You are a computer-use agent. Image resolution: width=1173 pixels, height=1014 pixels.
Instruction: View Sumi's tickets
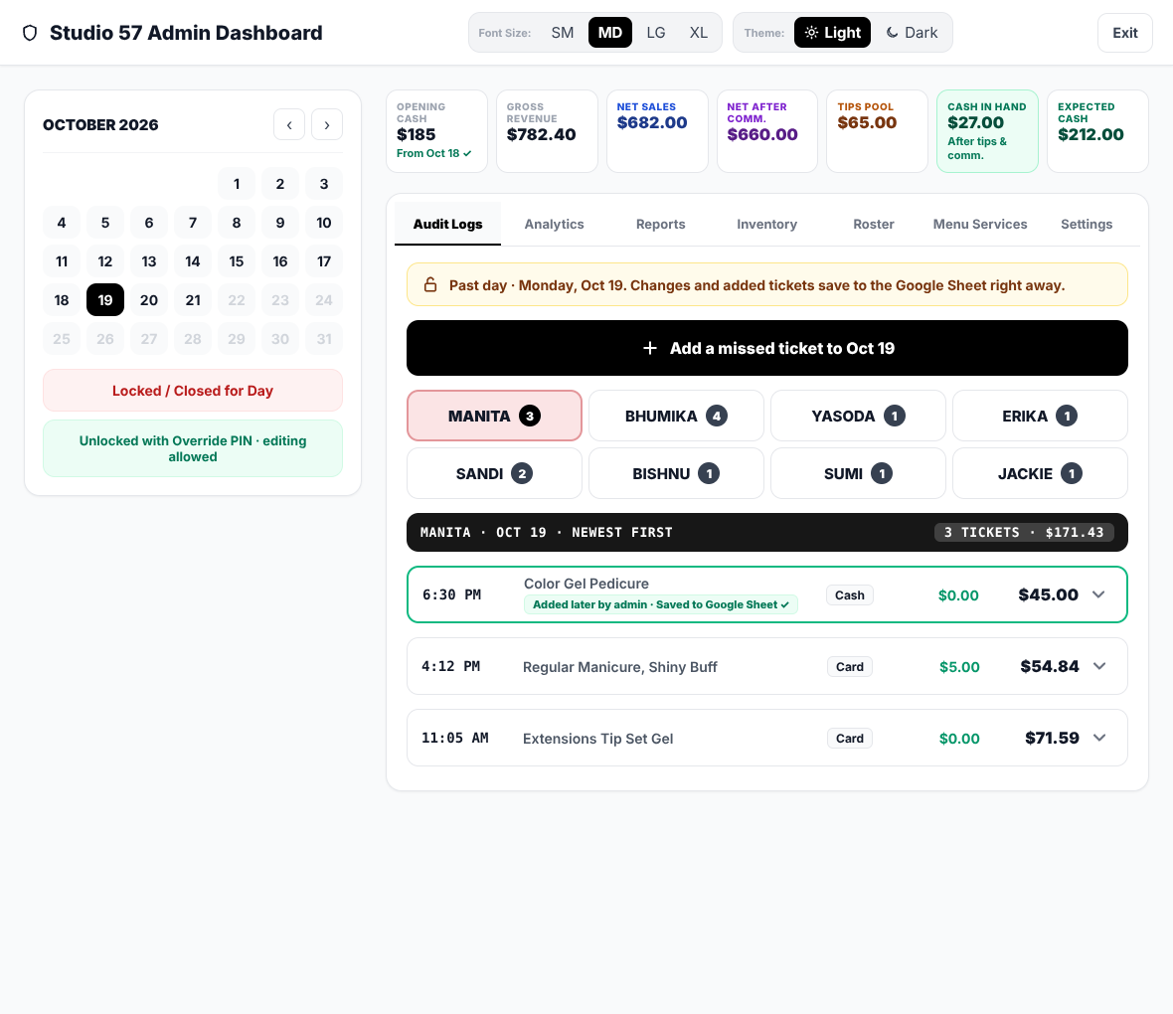pos(858,473)
